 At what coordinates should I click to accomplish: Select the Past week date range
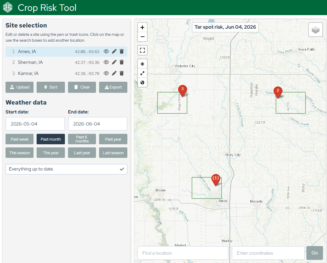(x=20, y=139)
